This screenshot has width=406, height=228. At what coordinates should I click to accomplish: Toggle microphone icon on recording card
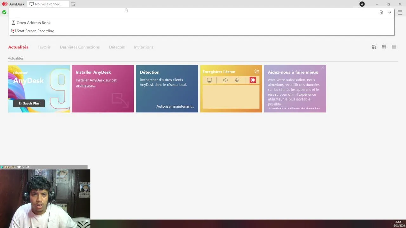tap(237, 80)
